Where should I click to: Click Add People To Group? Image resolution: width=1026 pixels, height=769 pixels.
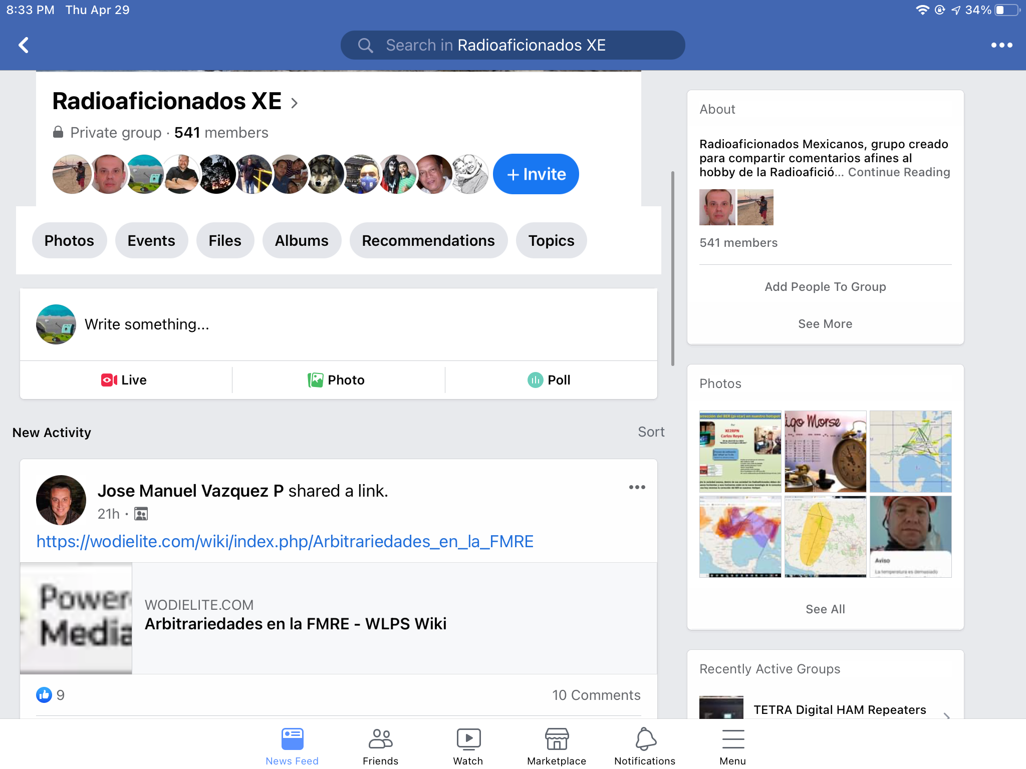click(x=825, y=287)
